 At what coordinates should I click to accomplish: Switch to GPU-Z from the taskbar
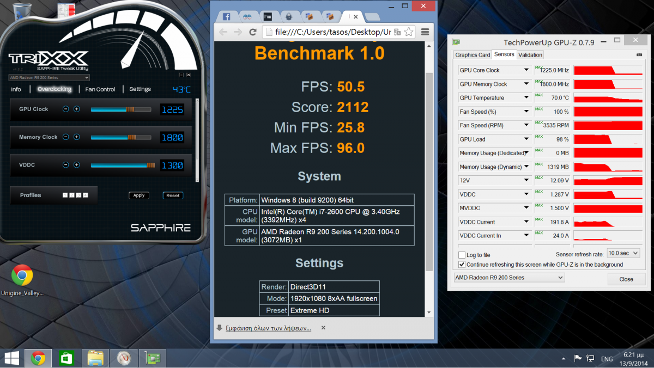(152, 358)
